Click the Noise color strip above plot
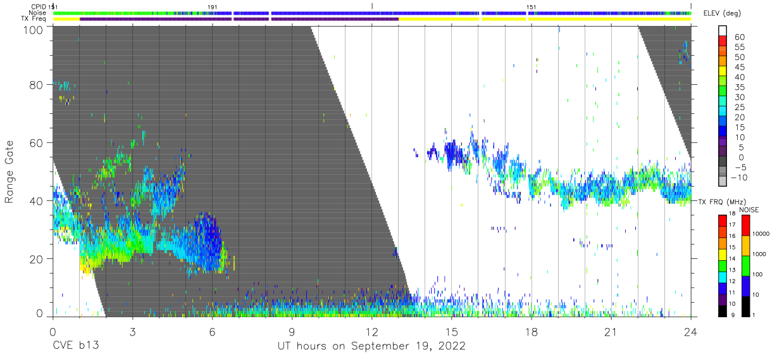 372,13
